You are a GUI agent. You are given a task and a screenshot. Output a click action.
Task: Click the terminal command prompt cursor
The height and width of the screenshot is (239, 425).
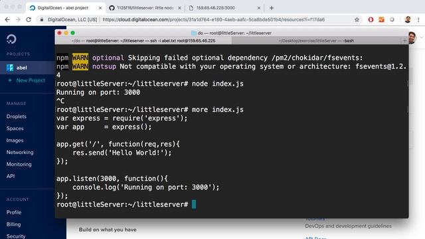click(194, 204)
